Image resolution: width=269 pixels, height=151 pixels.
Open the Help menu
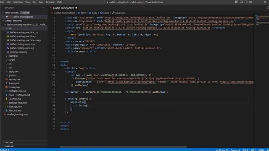point(60,2)
